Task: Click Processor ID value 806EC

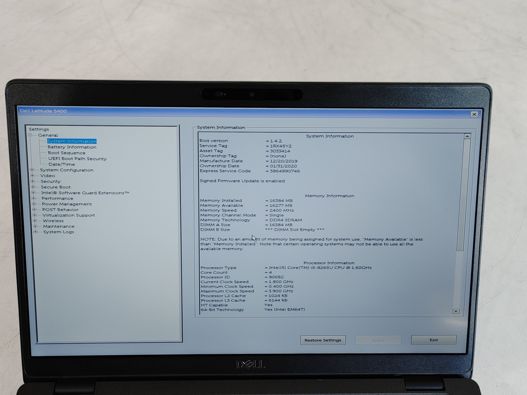Action: tap(276, 277)
